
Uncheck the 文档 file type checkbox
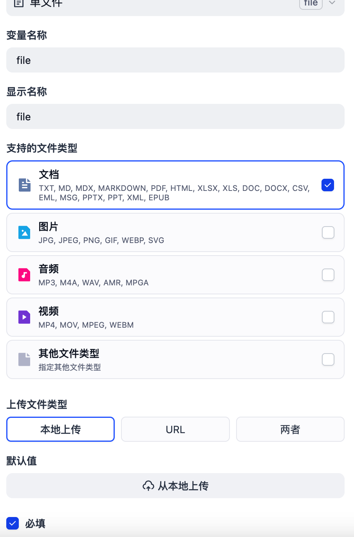[x=328, y=185]
